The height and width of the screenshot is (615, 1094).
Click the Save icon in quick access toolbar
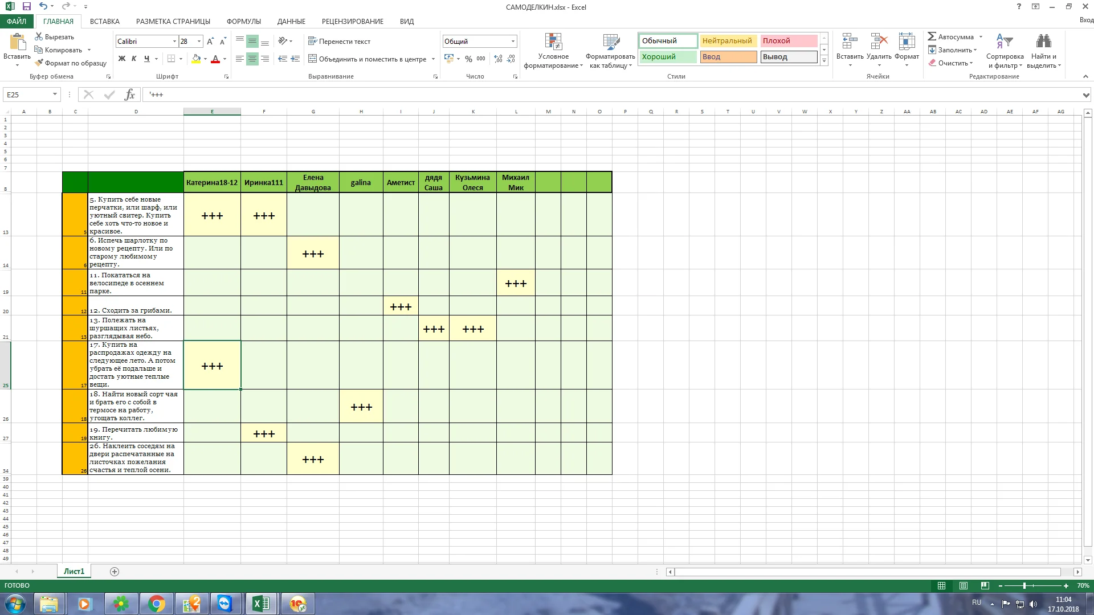click(26, 7)
